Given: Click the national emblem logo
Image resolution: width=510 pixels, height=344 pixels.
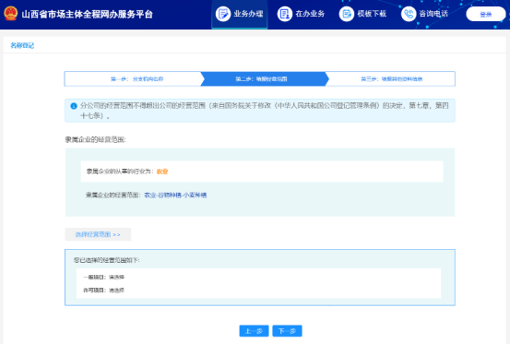Looking at the screenshot, I should (11, 14).
